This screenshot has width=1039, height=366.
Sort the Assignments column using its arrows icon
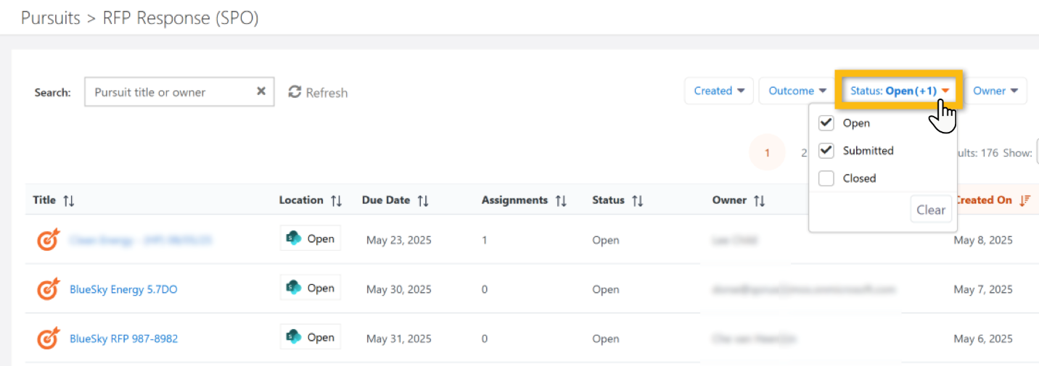(x=561, y=201)
